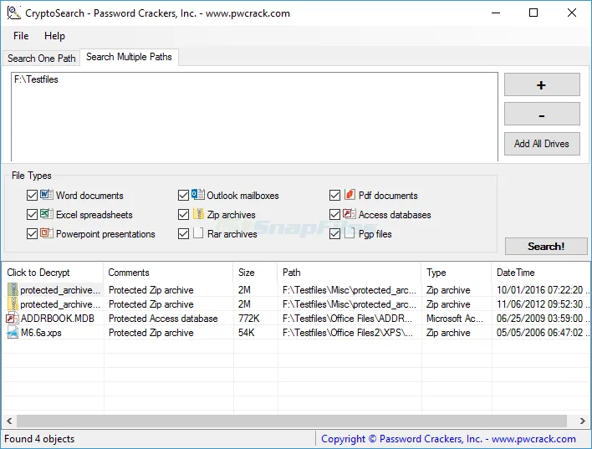Uncheck the Excel spreadsheets checkbox
Screen dimensions: 592x449
click(32, 215)
